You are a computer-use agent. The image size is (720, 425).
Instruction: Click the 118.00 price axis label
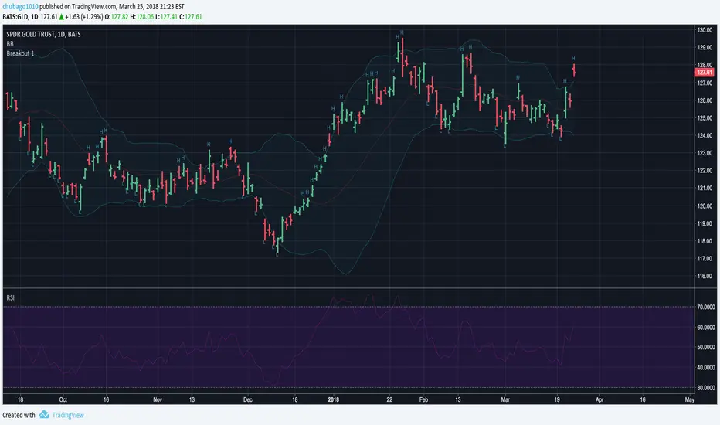pos(705,241)
